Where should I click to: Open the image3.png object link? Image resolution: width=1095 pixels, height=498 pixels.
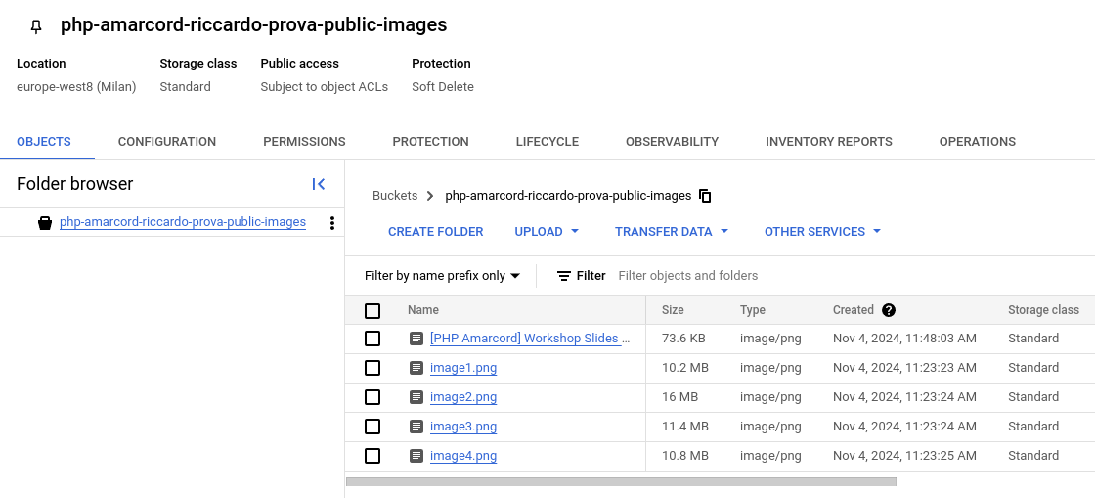463,427
